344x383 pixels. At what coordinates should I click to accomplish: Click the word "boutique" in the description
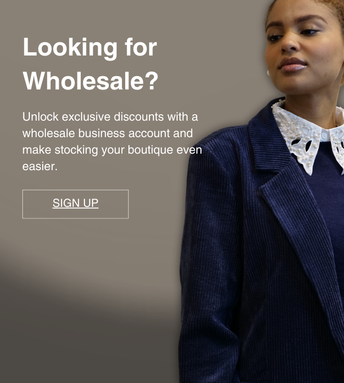(150, 150)
